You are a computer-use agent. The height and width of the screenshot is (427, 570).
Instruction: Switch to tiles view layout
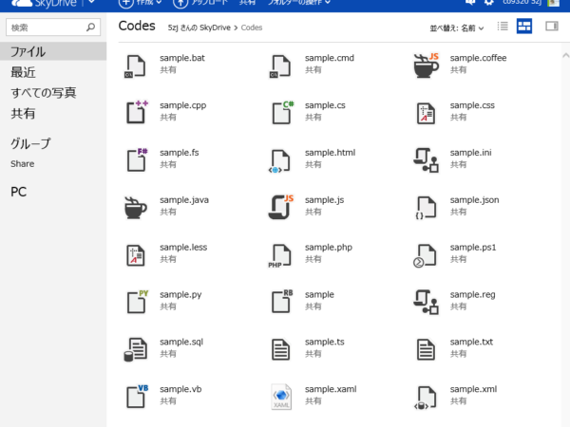click(x=524, y=27)
